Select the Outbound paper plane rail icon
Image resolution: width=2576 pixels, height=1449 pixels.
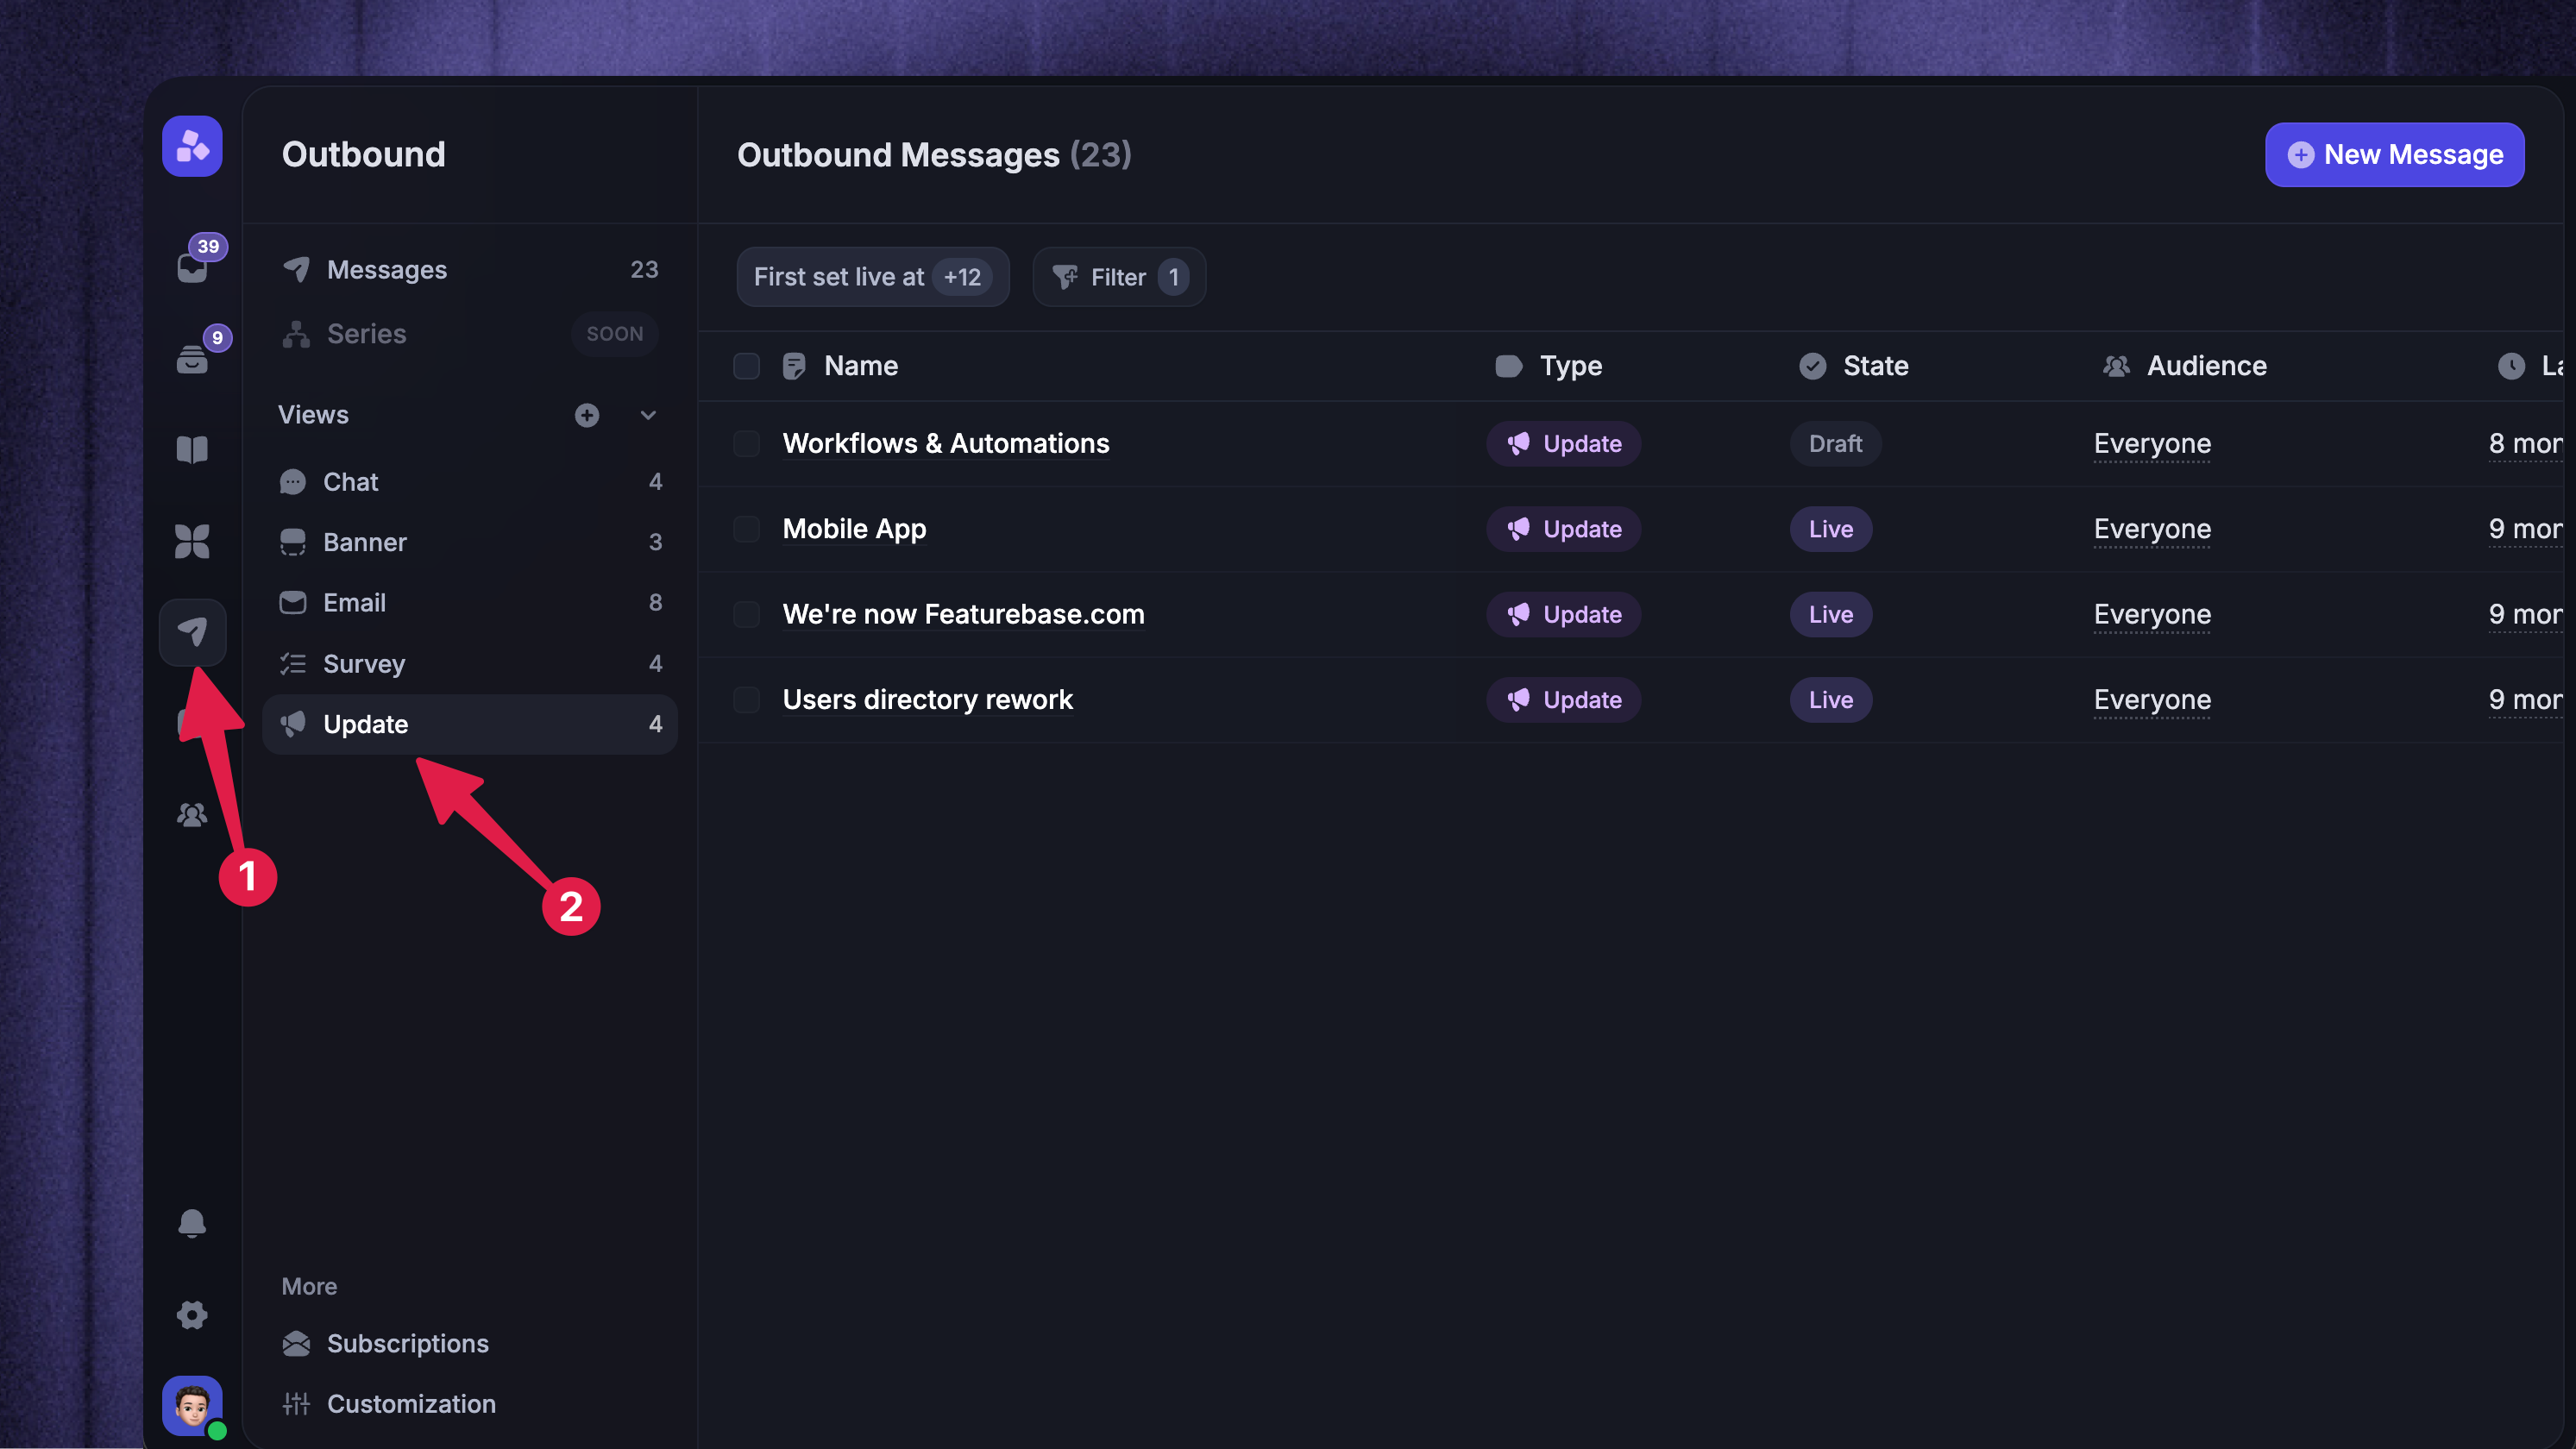point(192,632)
